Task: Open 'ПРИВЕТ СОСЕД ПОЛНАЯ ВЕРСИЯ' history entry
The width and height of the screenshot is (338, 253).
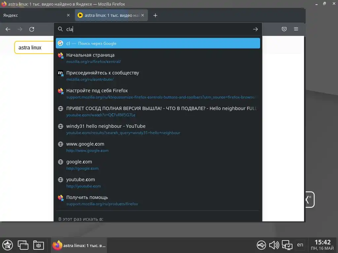Action: coord(158,111)
